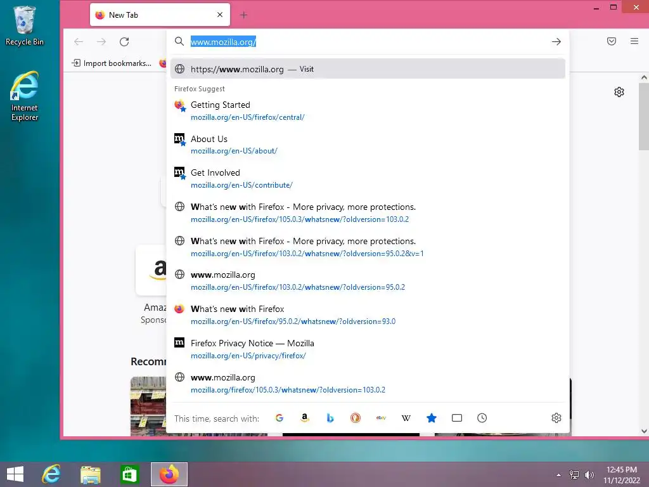Open the Save to Pocket button
The height and width of the screenshot is (487, 649).
coord(612,41)
